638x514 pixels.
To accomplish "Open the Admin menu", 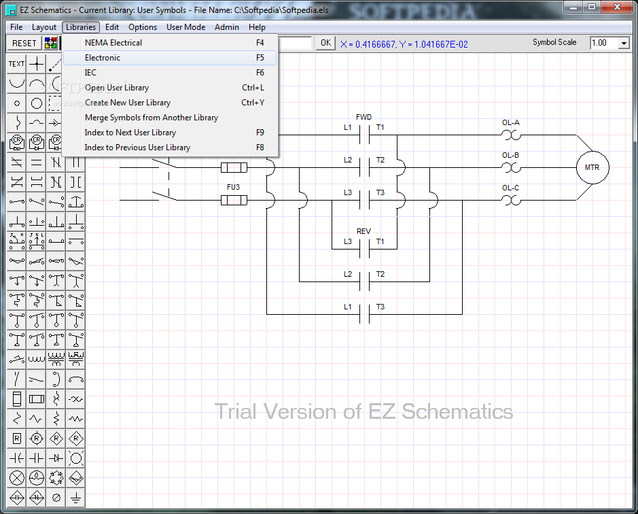I will 227,27.
